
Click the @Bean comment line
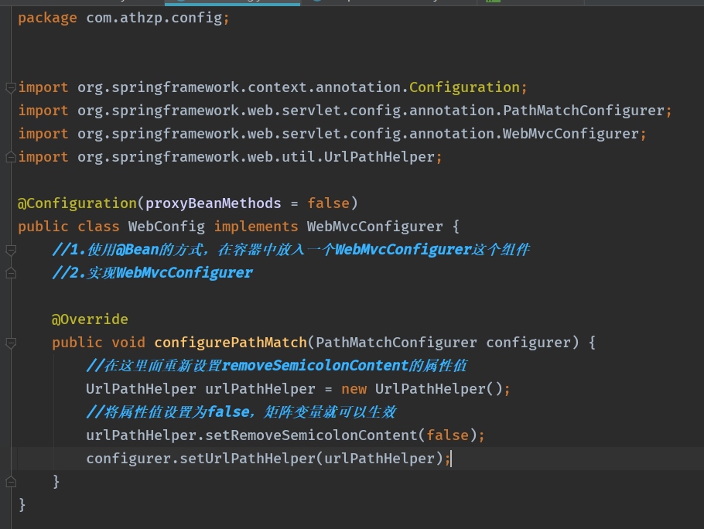[x=291, y=250]
